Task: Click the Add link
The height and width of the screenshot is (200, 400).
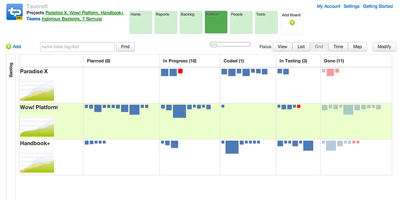Action: coord(17,47)
